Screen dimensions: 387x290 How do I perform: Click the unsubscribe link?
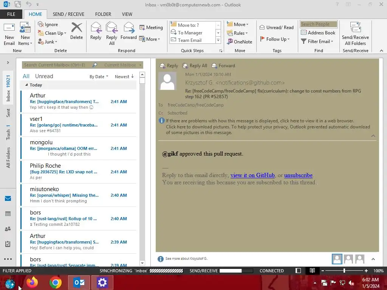[298, 175]
